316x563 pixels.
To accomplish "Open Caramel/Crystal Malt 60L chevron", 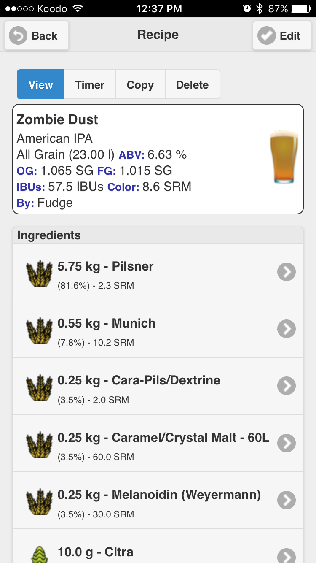I will 287,443.
